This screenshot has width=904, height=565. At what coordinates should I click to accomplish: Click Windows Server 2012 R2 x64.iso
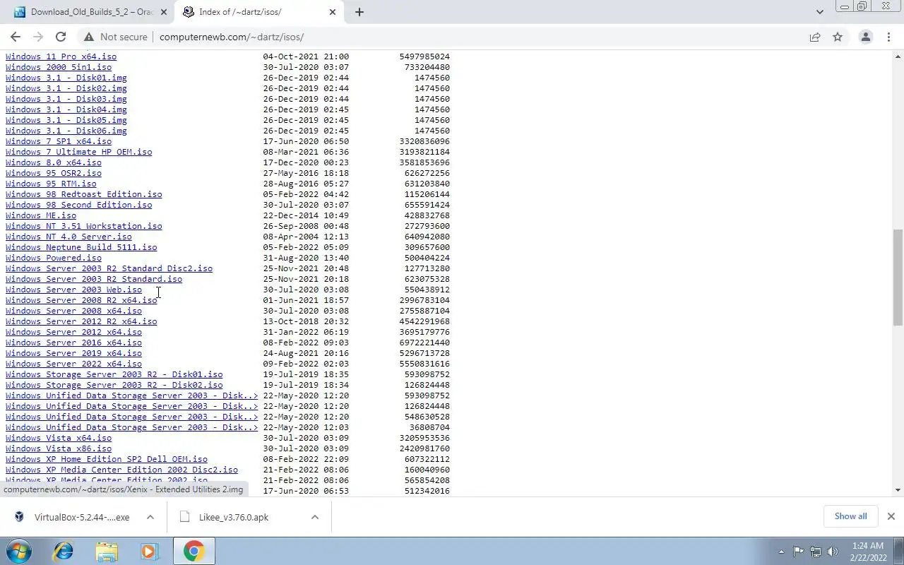[x=81, y=321]
